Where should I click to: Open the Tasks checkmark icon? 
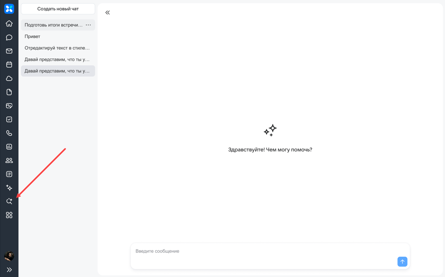click(x=9, y=119)
